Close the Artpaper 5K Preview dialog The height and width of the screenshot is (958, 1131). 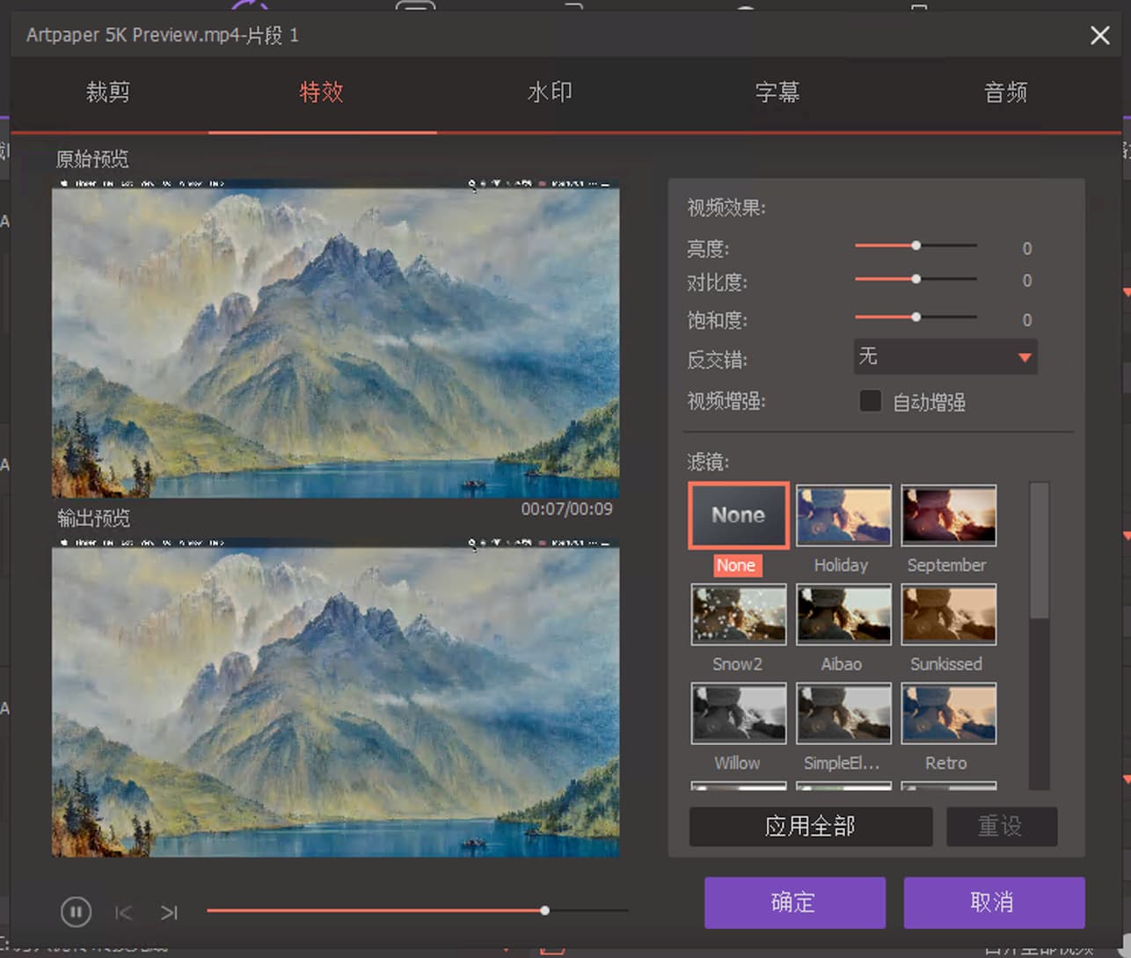click(x=1099, y=35)
